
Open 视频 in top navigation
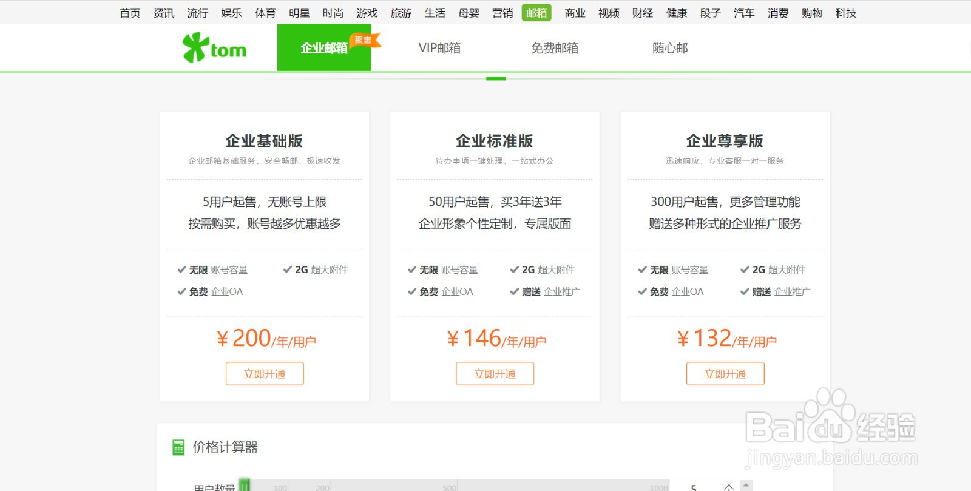(609, 13)
